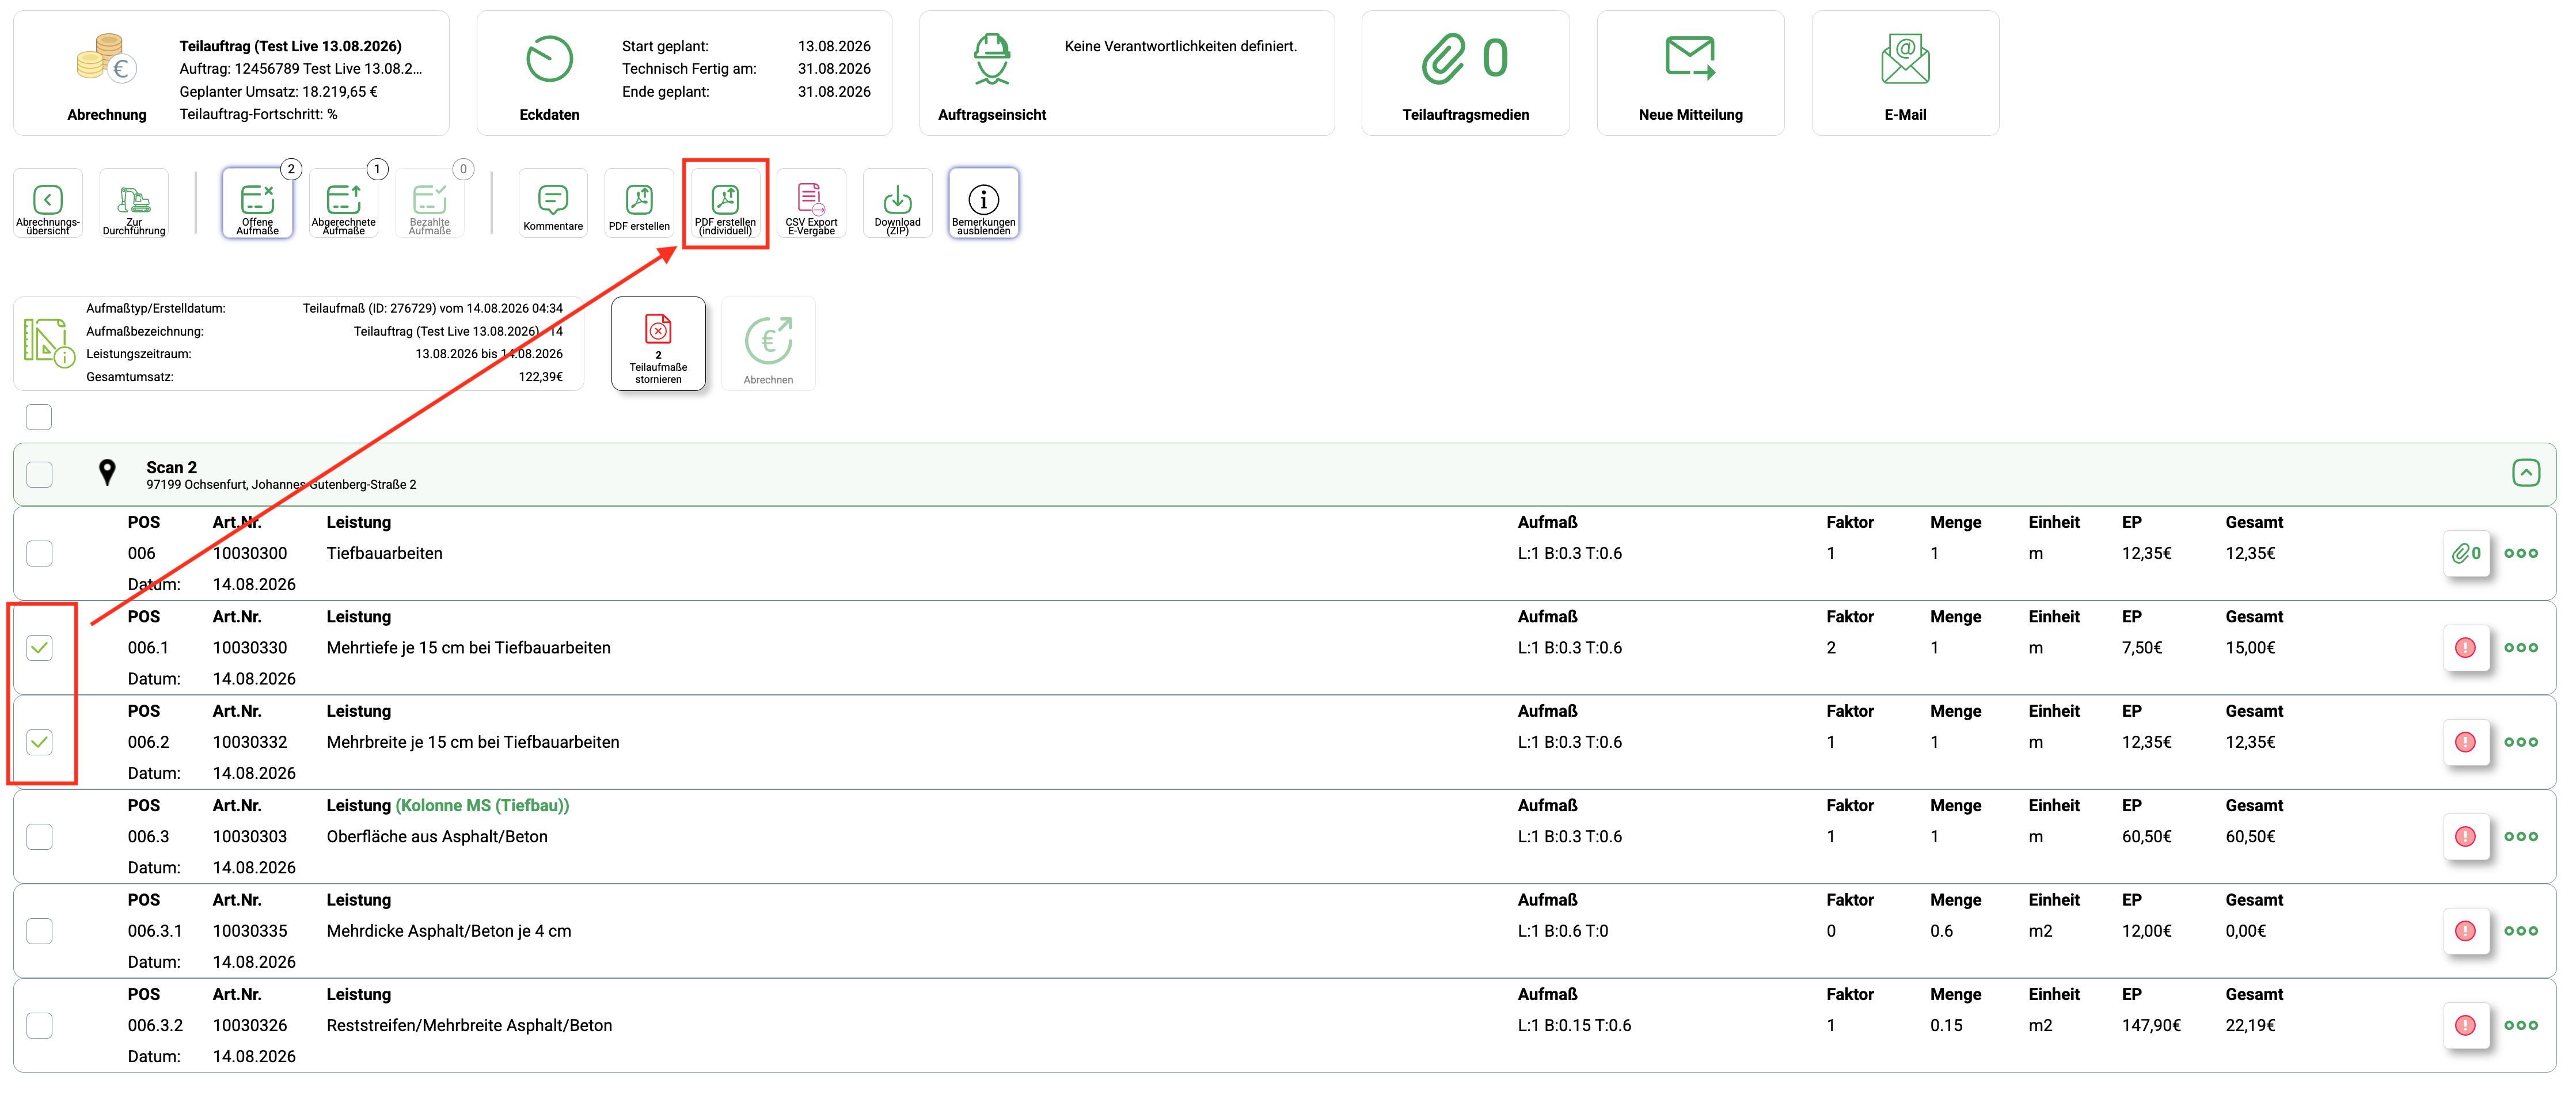Click warning icon on row 006.3

(x=2466, y=837)
